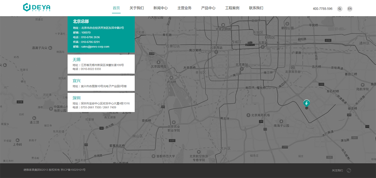
Task: Open 产品中心 menu item
Action: click(x=208, y=8)
